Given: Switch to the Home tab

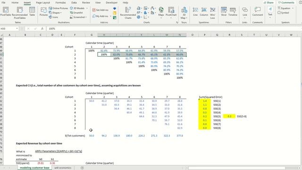Looking at the screenshot, I should point(15,3).
